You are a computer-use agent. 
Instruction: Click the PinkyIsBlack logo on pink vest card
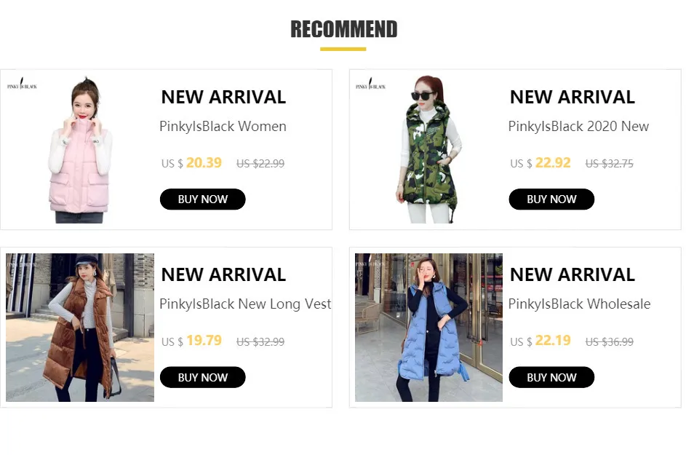[x=23, y=84]
